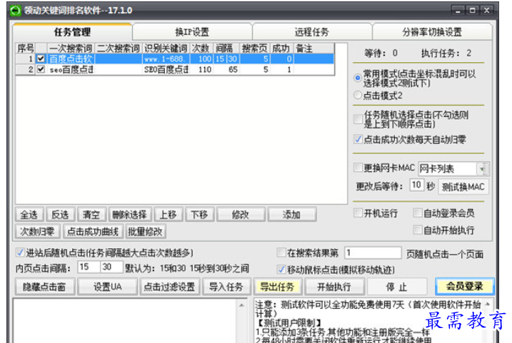Select the 百度点击软 task row

click(x=175, y=58)
